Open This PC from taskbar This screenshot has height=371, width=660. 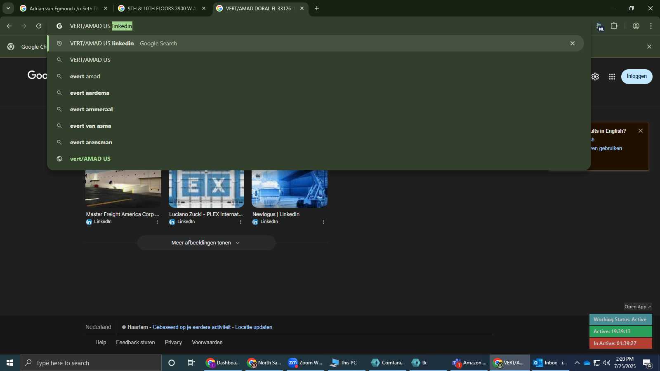pyautogui.click(x=347, y=363)
